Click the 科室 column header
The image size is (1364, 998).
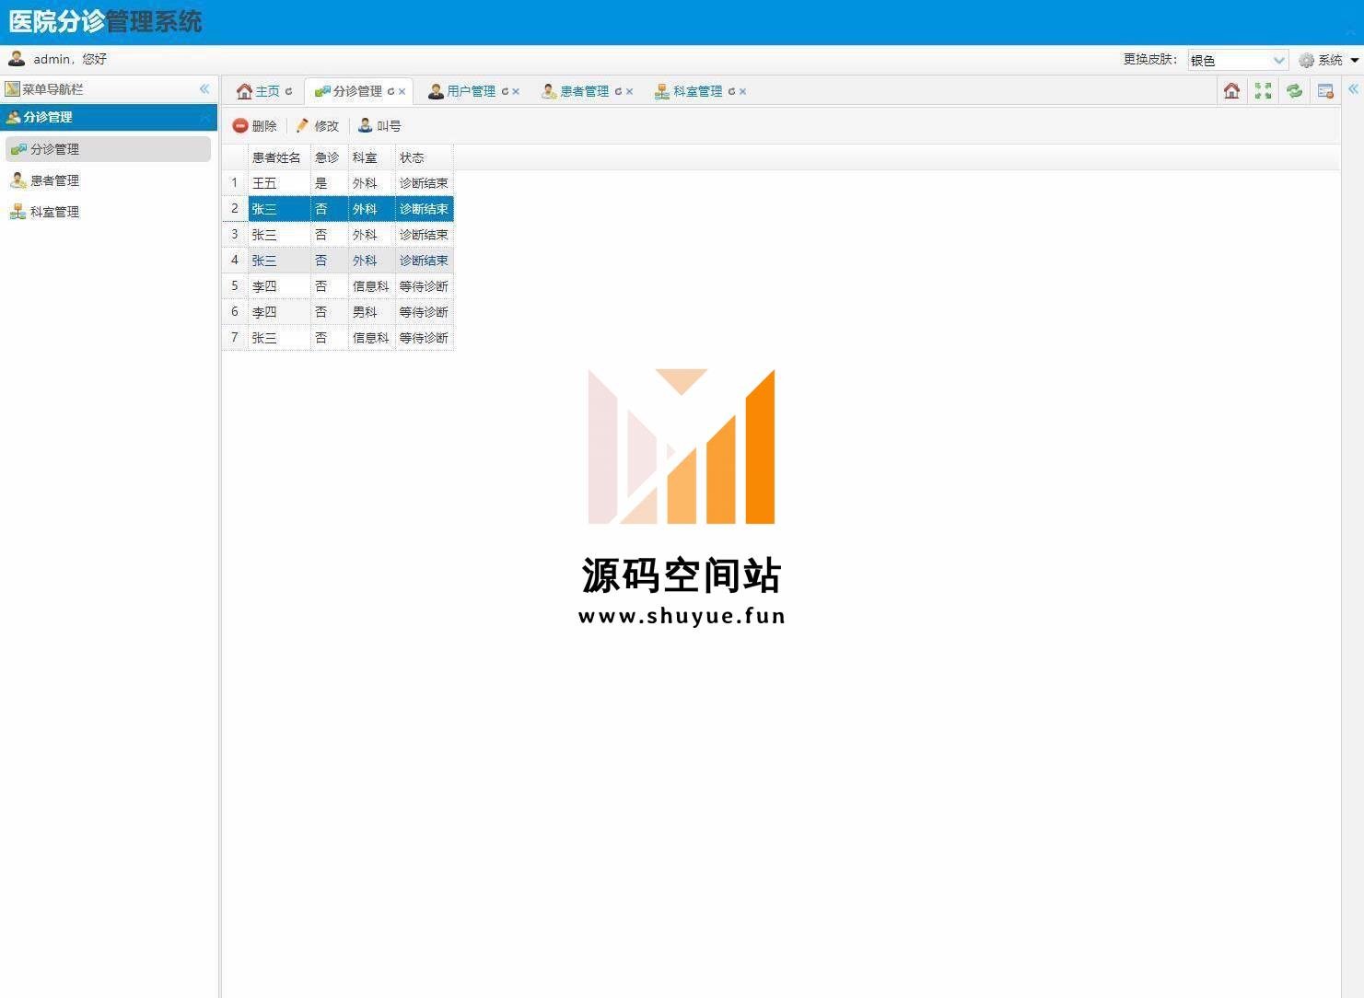click(372, 157)
